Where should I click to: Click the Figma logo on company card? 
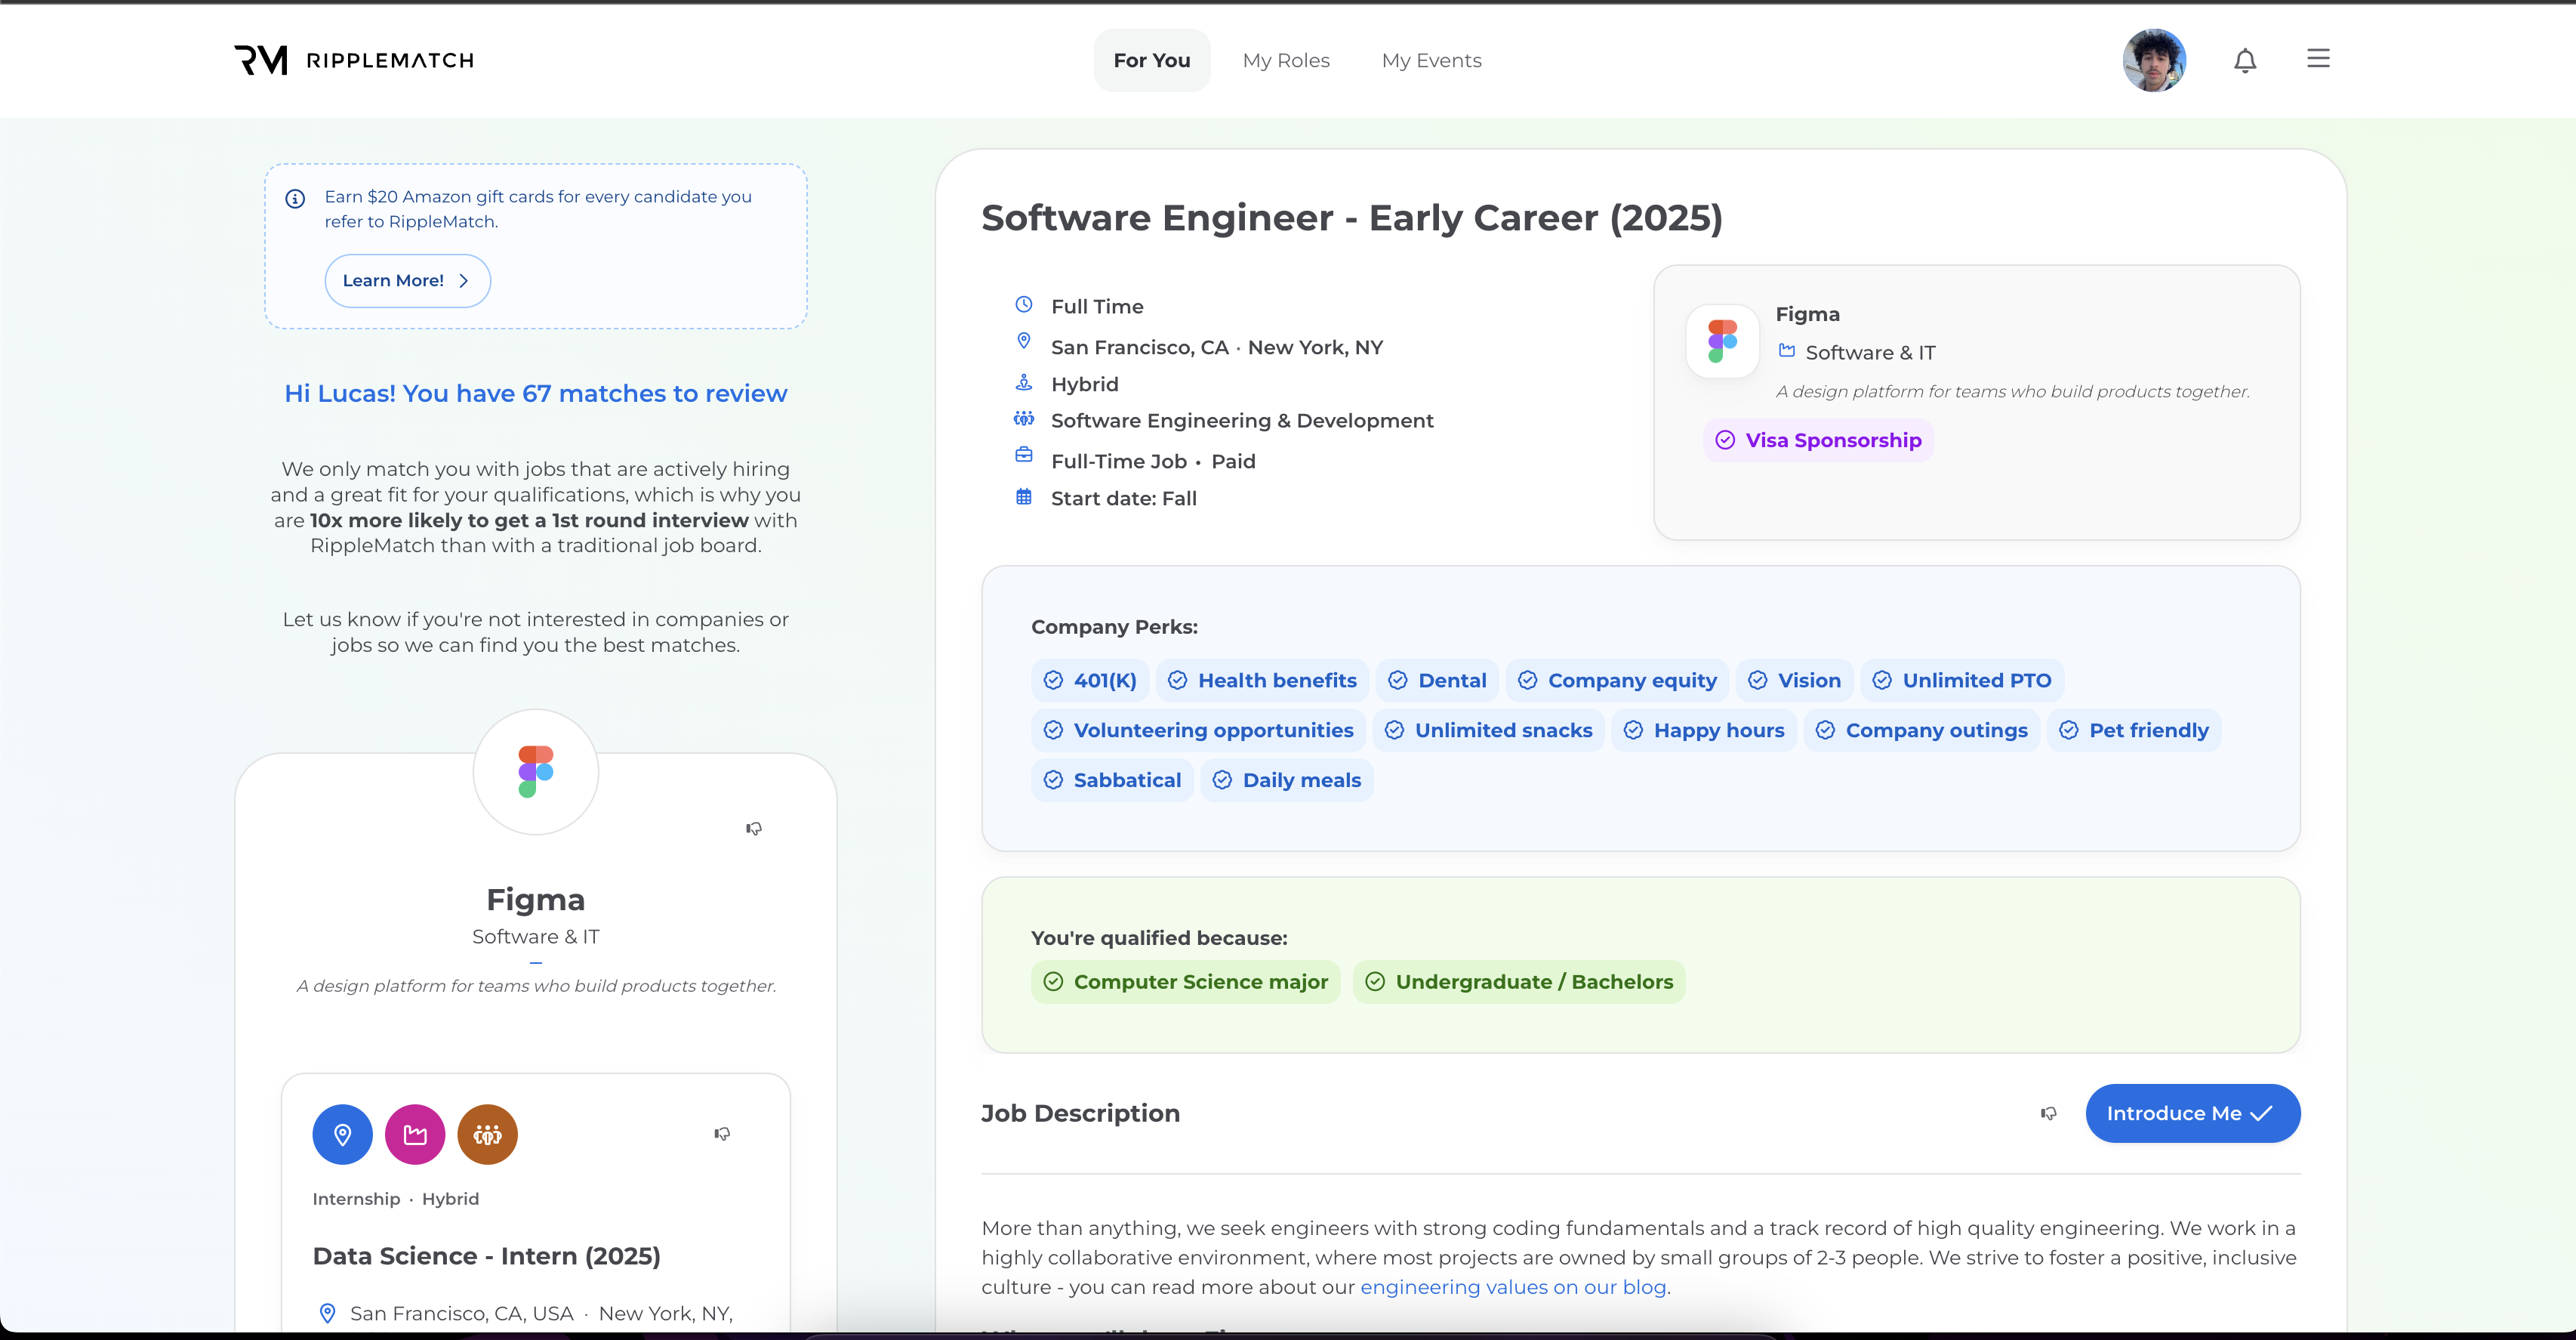(536, 771)
